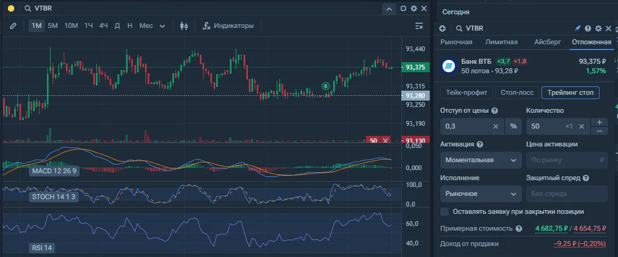Show help for Примерная стоимость
This screenshot has height=257, width=618.
[518, 229]
